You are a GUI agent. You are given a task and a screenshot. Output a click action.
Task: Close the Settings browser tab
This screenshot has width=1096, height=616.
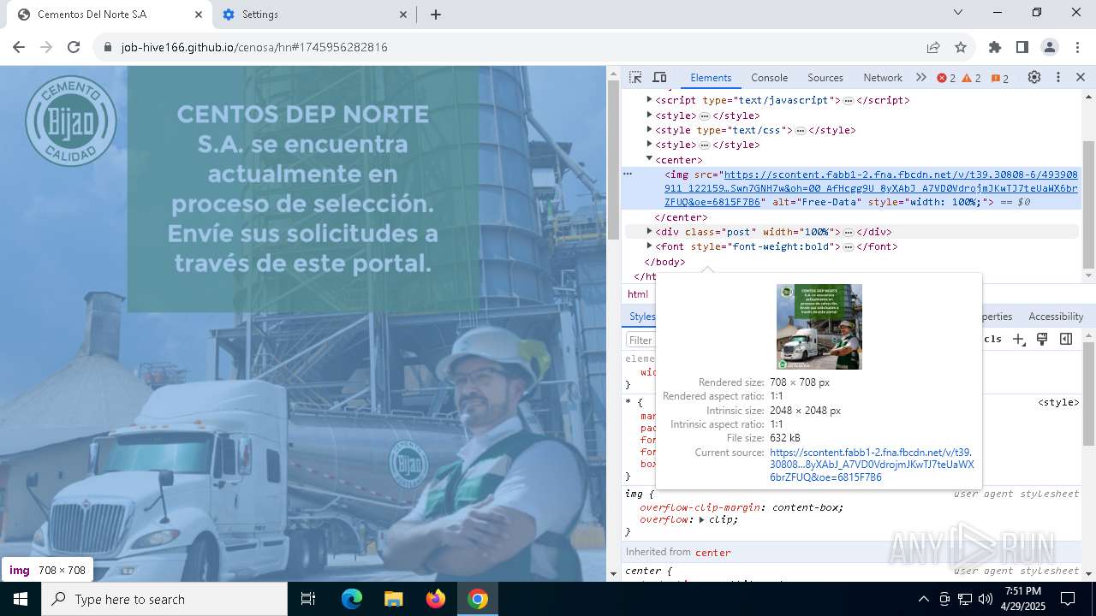coord(403,15)
